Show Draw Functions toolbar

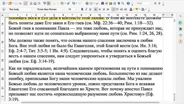(x=97, y=3)
